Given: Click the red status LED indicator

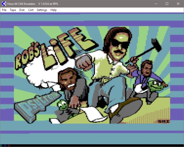Looking at the screenshot, I should tap(9, 146).
